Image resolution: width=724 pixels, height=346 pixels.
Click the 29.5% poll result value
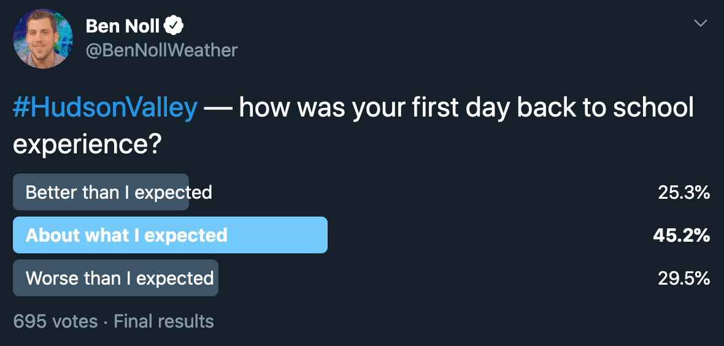(x=684, y=278)
